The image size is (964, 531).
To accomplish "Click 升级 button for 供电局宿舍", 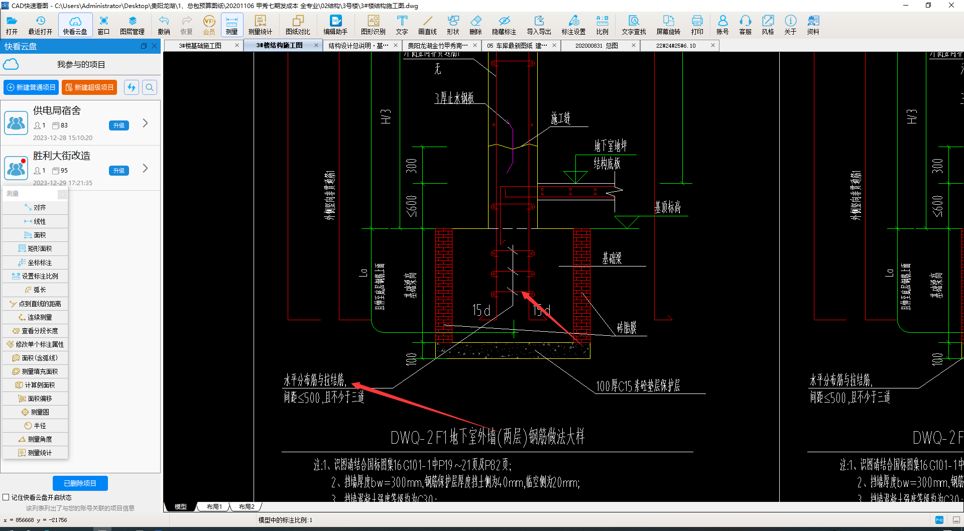I will click(119, 125).
